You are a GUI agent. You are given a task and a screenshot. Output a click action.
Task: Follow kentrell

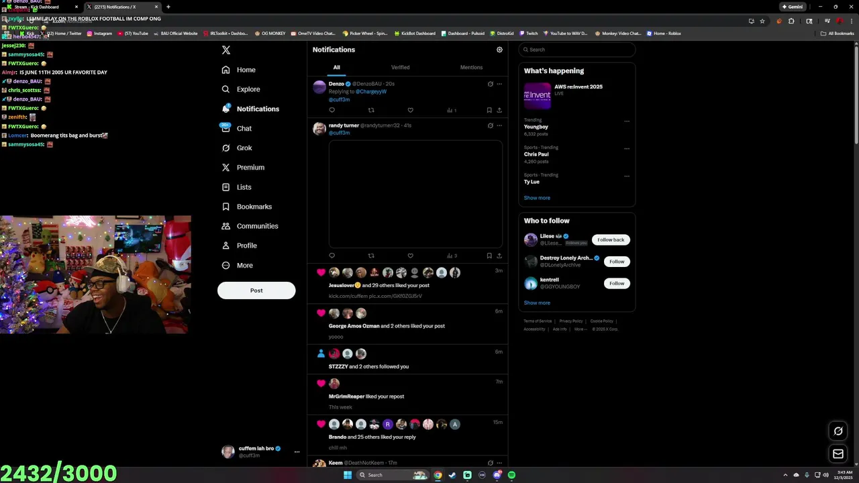617,283
